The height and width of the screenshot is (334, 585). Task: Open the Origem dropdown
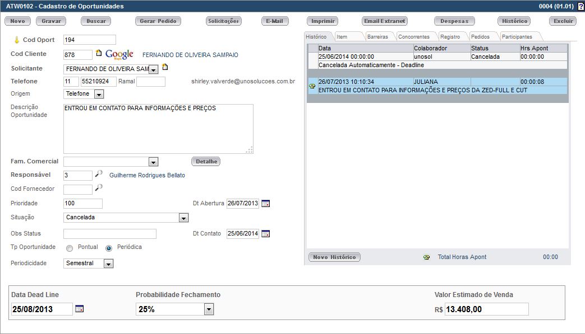coord(99,94)
